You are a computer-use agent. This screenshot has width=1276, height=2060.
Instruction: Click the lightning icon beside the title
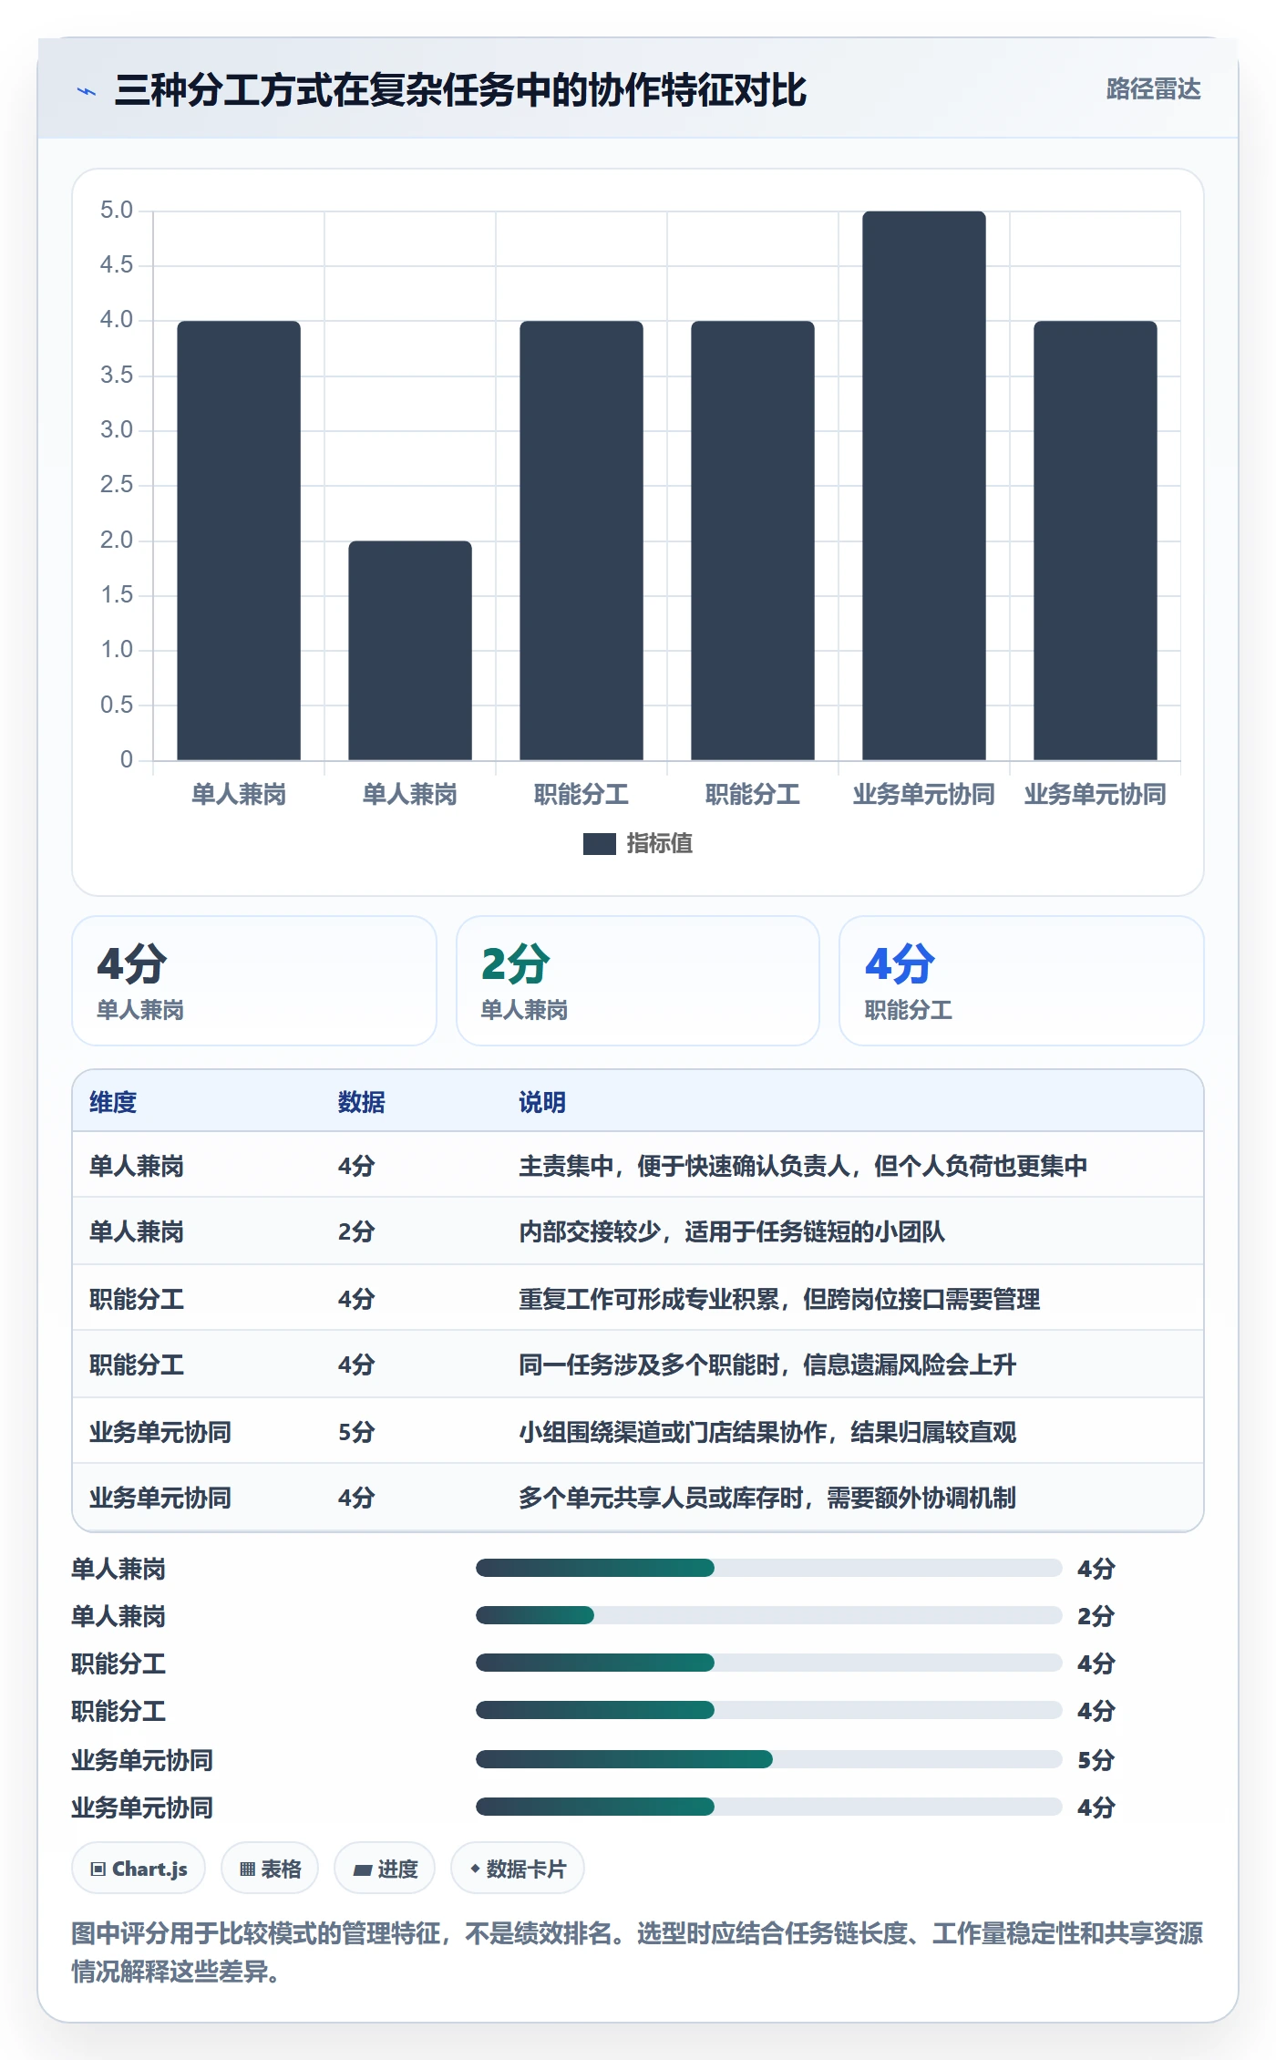tap(87, 91)
